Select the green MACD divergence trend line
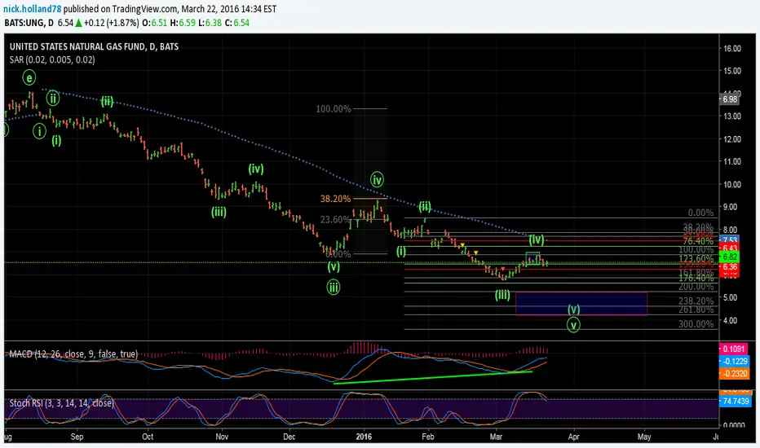This screenshot has height=448, width=760. [x=433, y=377]
